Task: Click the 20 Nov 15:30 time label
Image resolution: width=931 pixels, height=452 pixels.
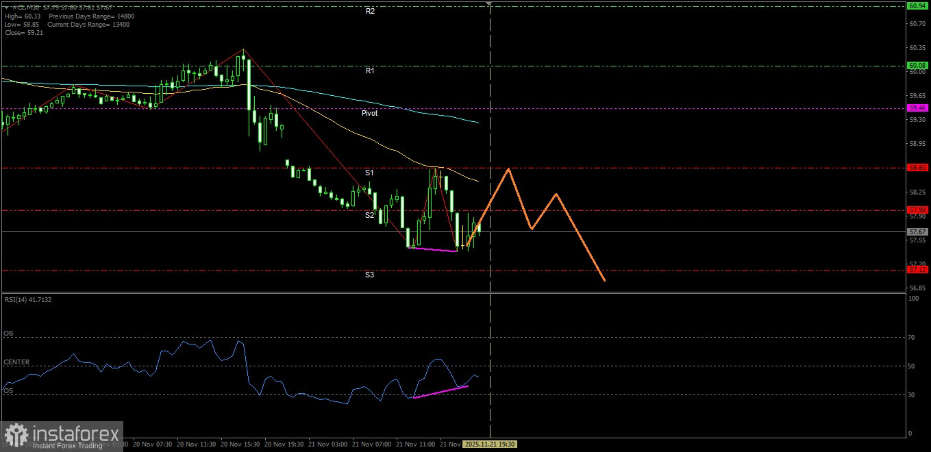Action: click(241, 444)
